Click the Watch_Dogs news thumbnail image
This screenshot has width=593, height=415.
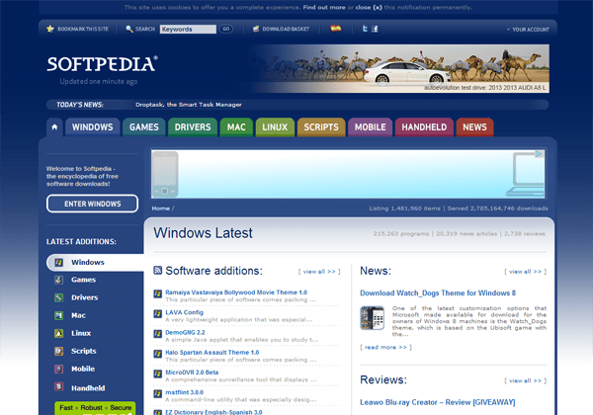click(372, 317)
